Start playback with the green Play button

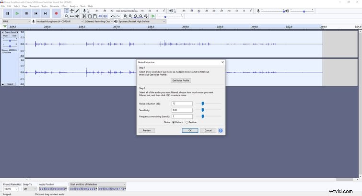(x=17, y=13)
